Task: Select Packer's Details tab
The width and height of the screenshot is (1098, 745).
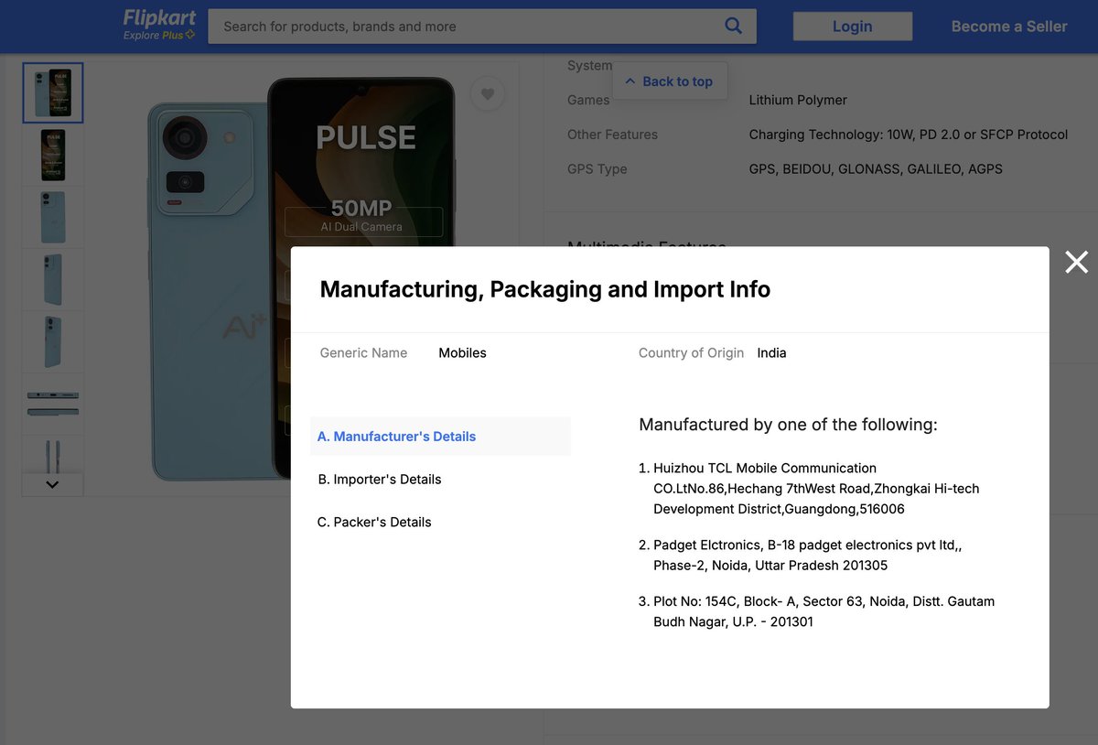Action: click(374, 523)
